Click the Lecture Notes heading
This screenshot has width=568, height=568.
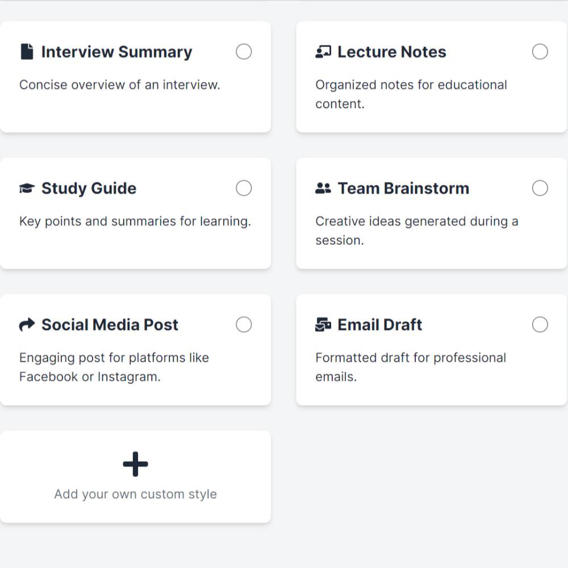tap(391, 52)
